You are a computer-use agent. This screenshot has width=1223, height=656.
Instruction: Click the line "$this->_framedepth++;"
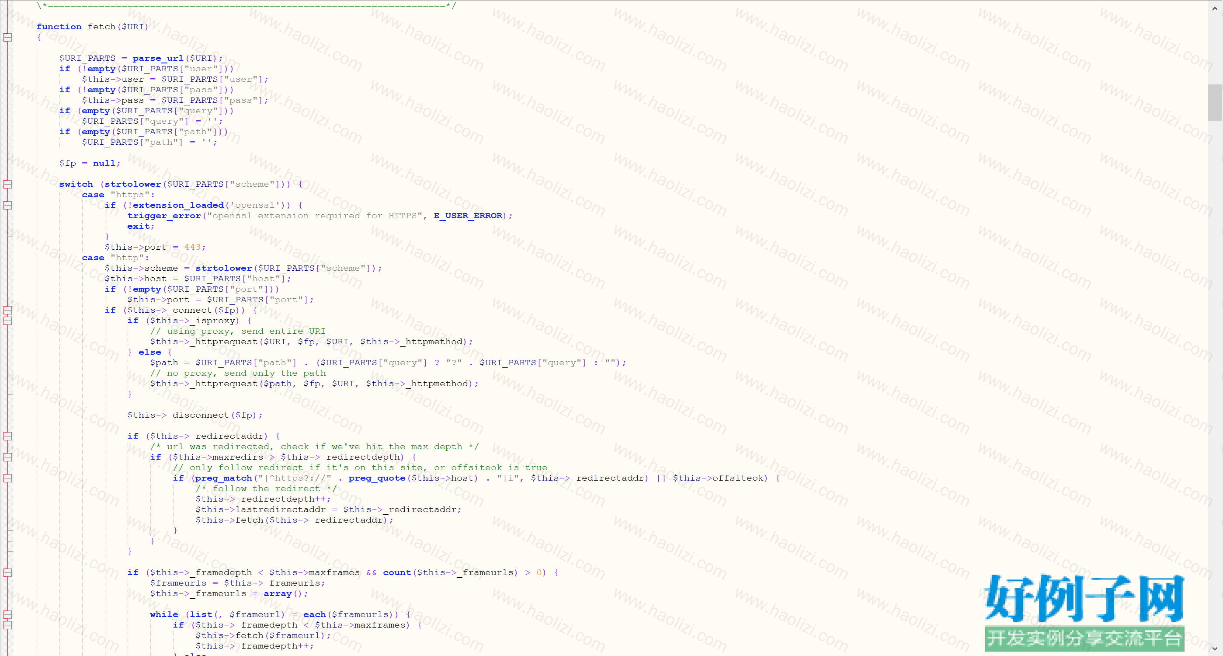(x=254, y=646)
